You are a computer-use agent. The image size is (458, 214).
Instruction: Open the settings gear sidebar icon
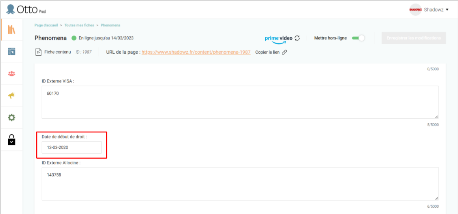point(11,118)
